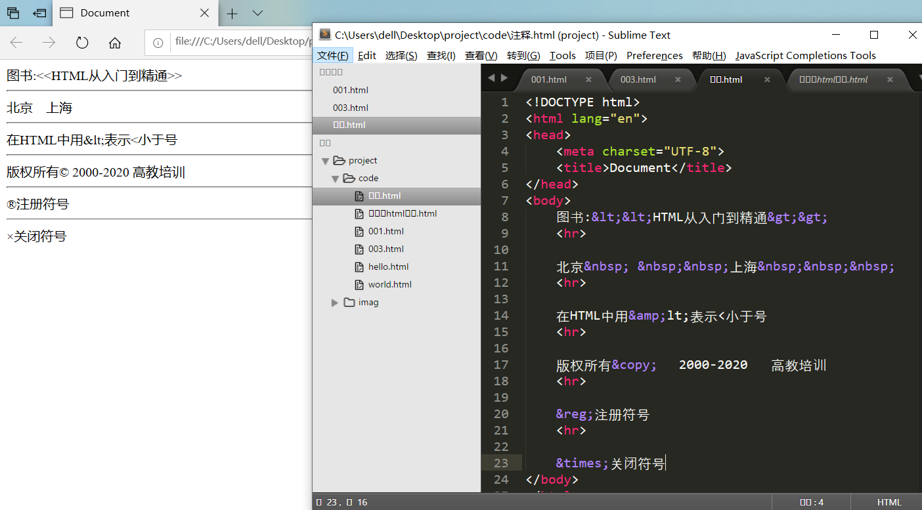Click the file icon beside sidebar 001.html

pos(359,231)
